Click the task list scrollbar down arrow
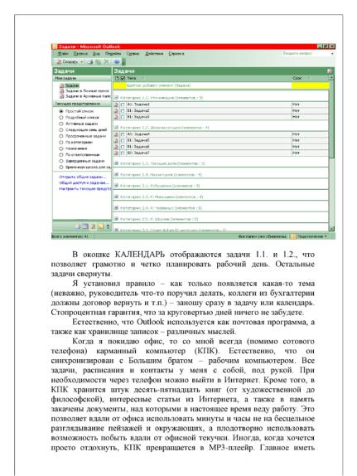The height and width of the screenshot is (476, 357). coord(331,229)
